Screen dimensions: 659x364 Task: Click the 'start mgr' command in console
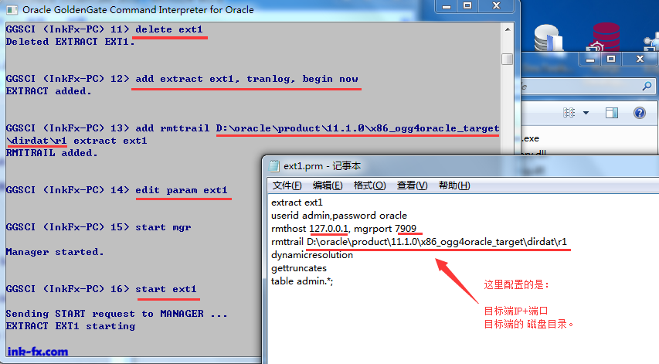(x=163, y=227)
